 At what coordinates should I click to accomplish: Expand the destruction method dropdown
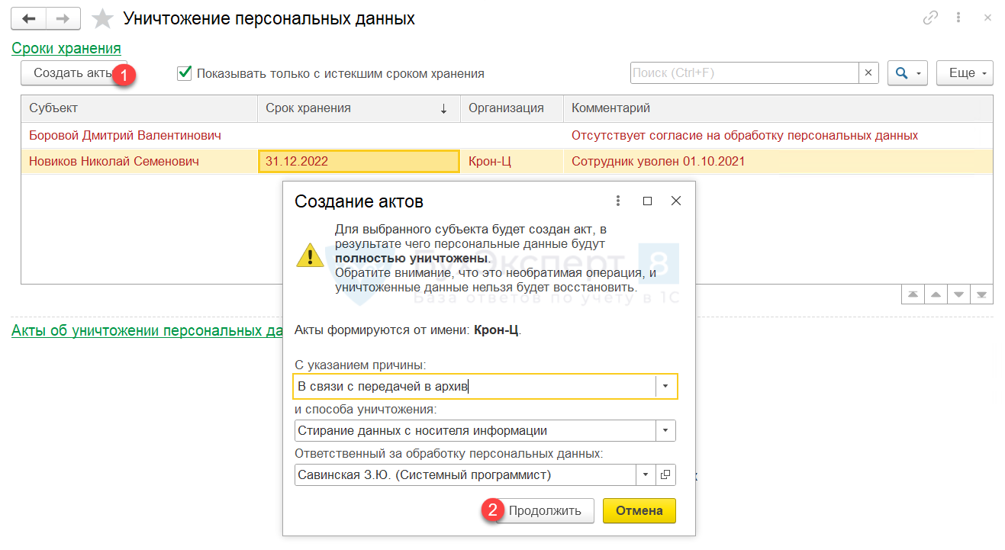(665, 430)
